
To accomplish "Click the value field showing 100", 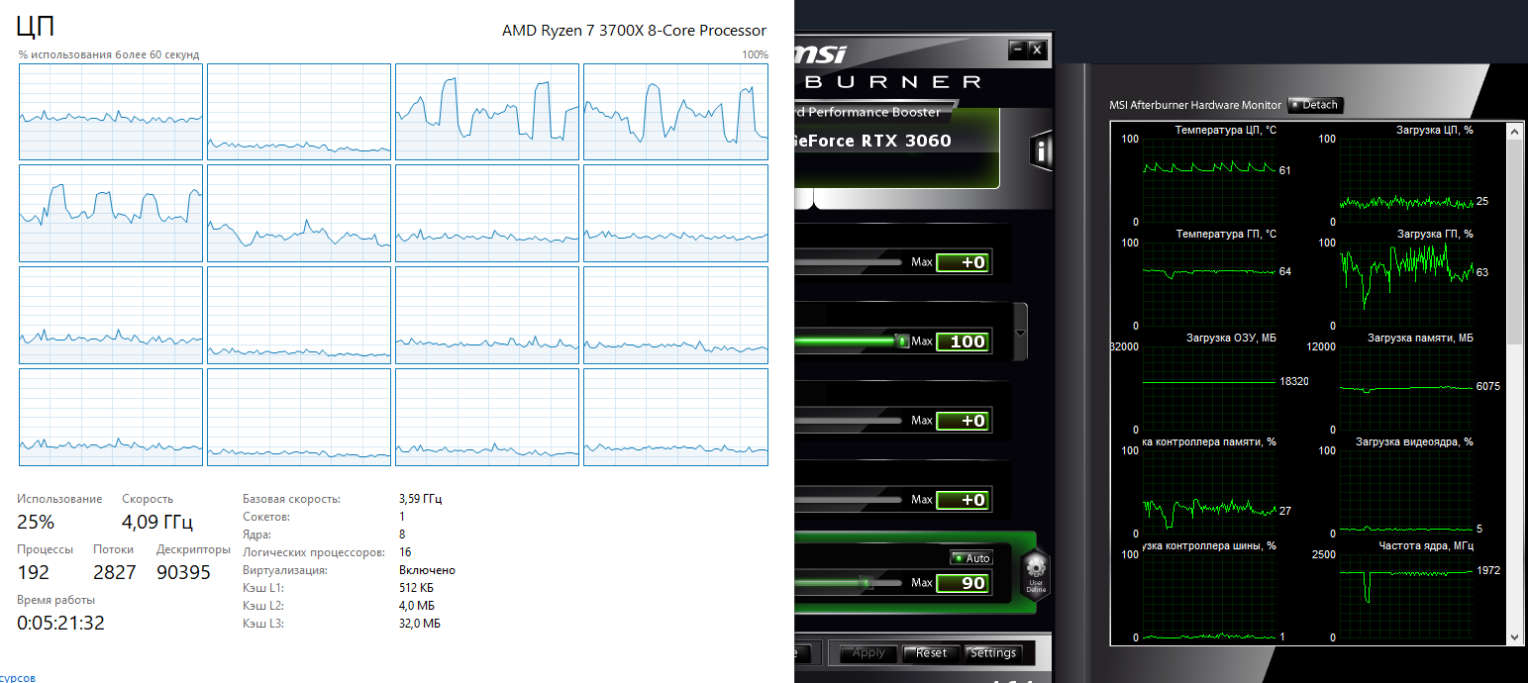I will [x=963, y=341].
